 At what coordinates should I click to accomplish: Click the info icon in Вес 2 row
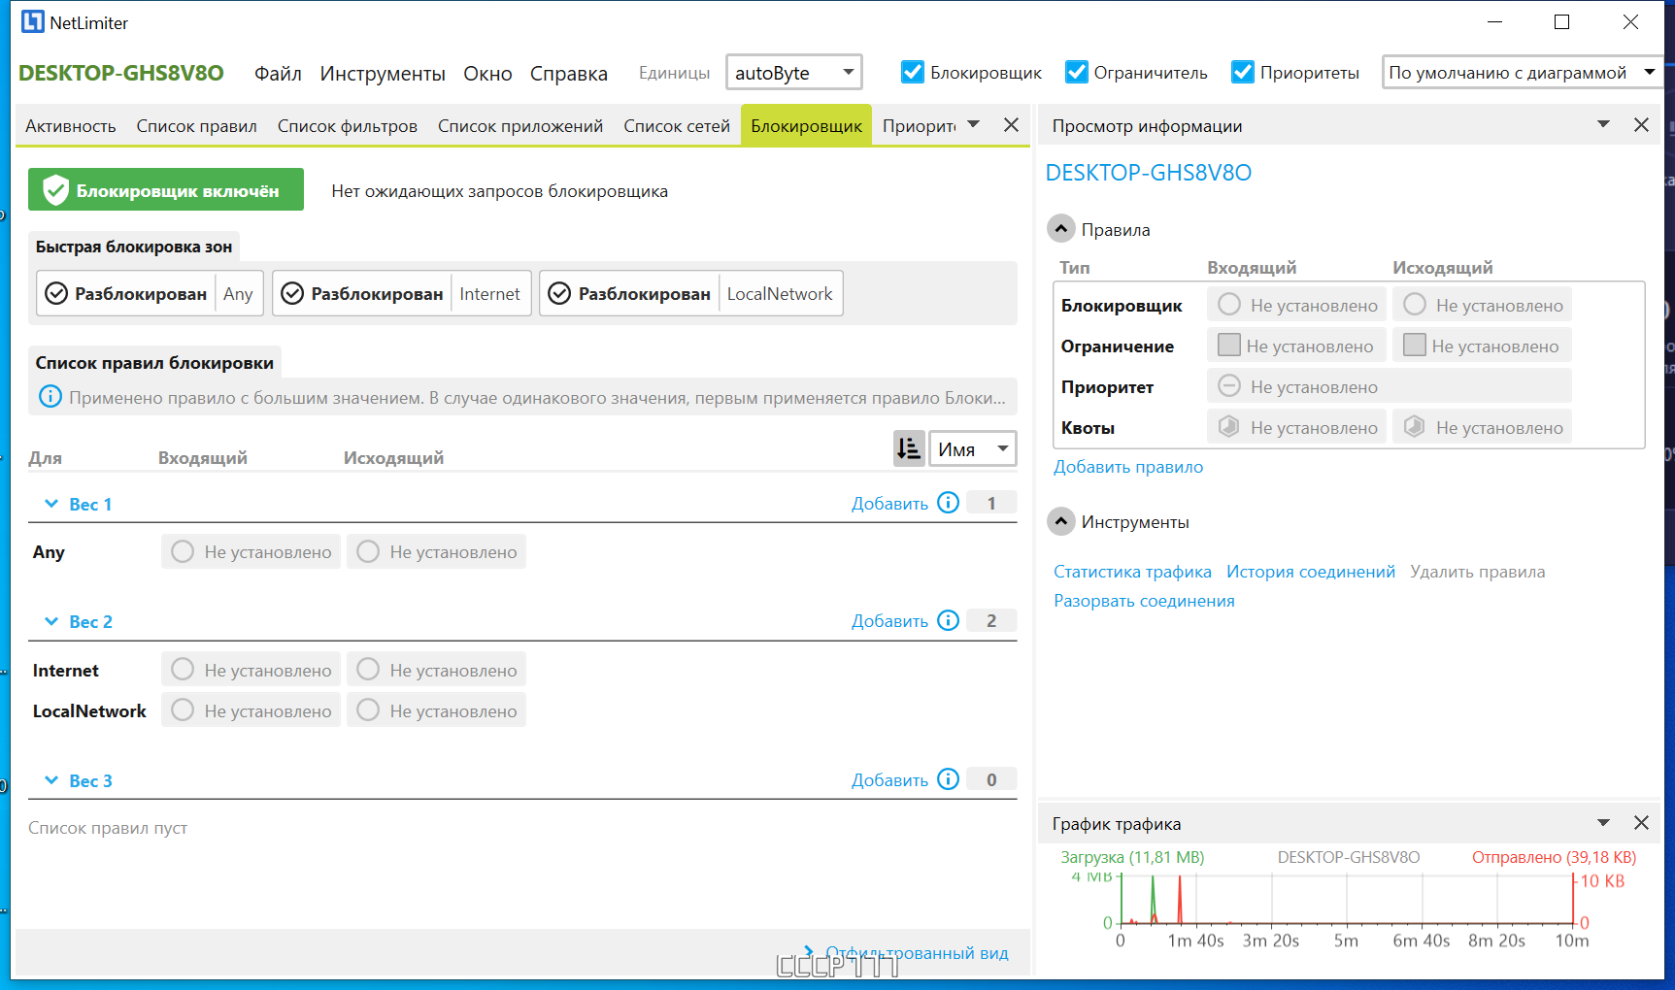949,620
